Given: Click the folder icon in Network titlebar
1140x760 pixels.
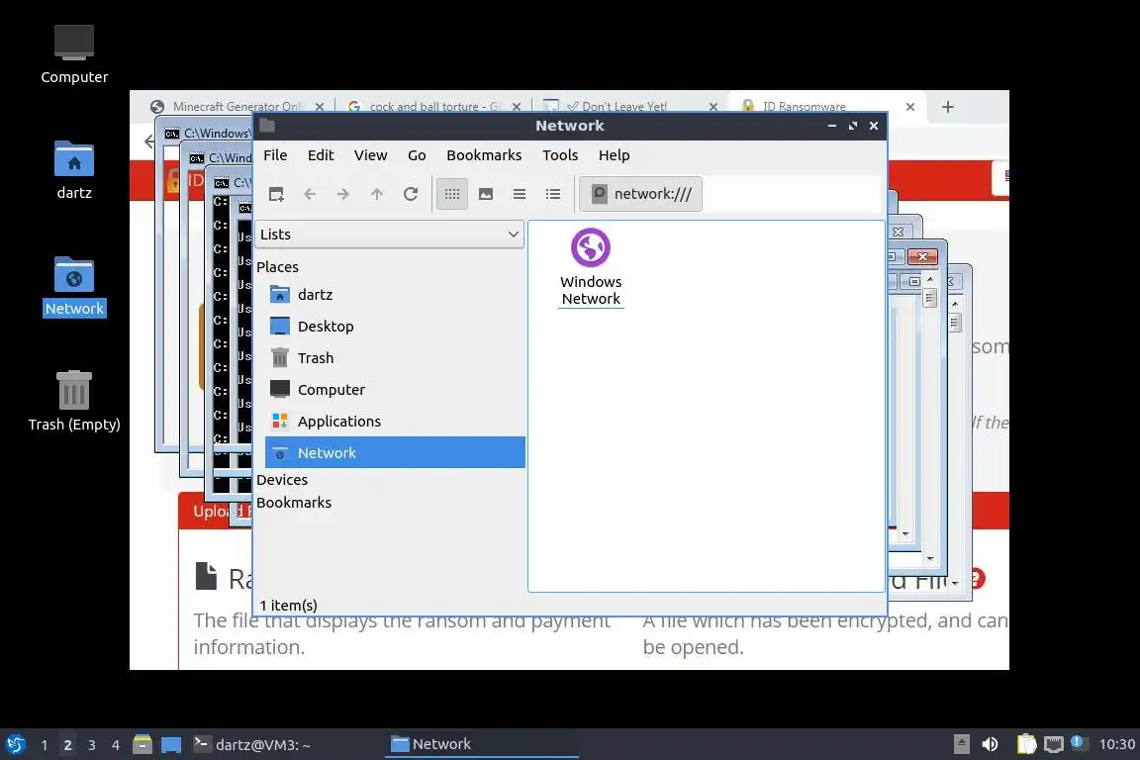Looking at the screenshot, I should coord(267,125).
